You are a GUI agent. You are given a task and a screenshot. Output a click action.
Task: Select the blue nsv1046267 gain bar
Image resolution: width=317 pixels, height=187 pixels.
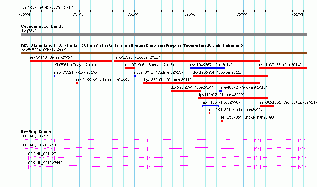click(x=207, y=68)
